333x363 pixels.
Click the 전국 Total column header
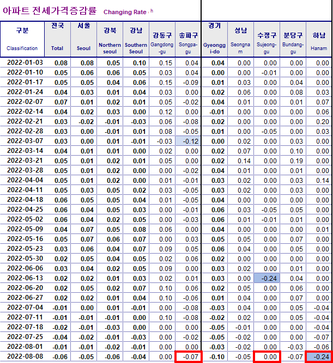[57, 39]
